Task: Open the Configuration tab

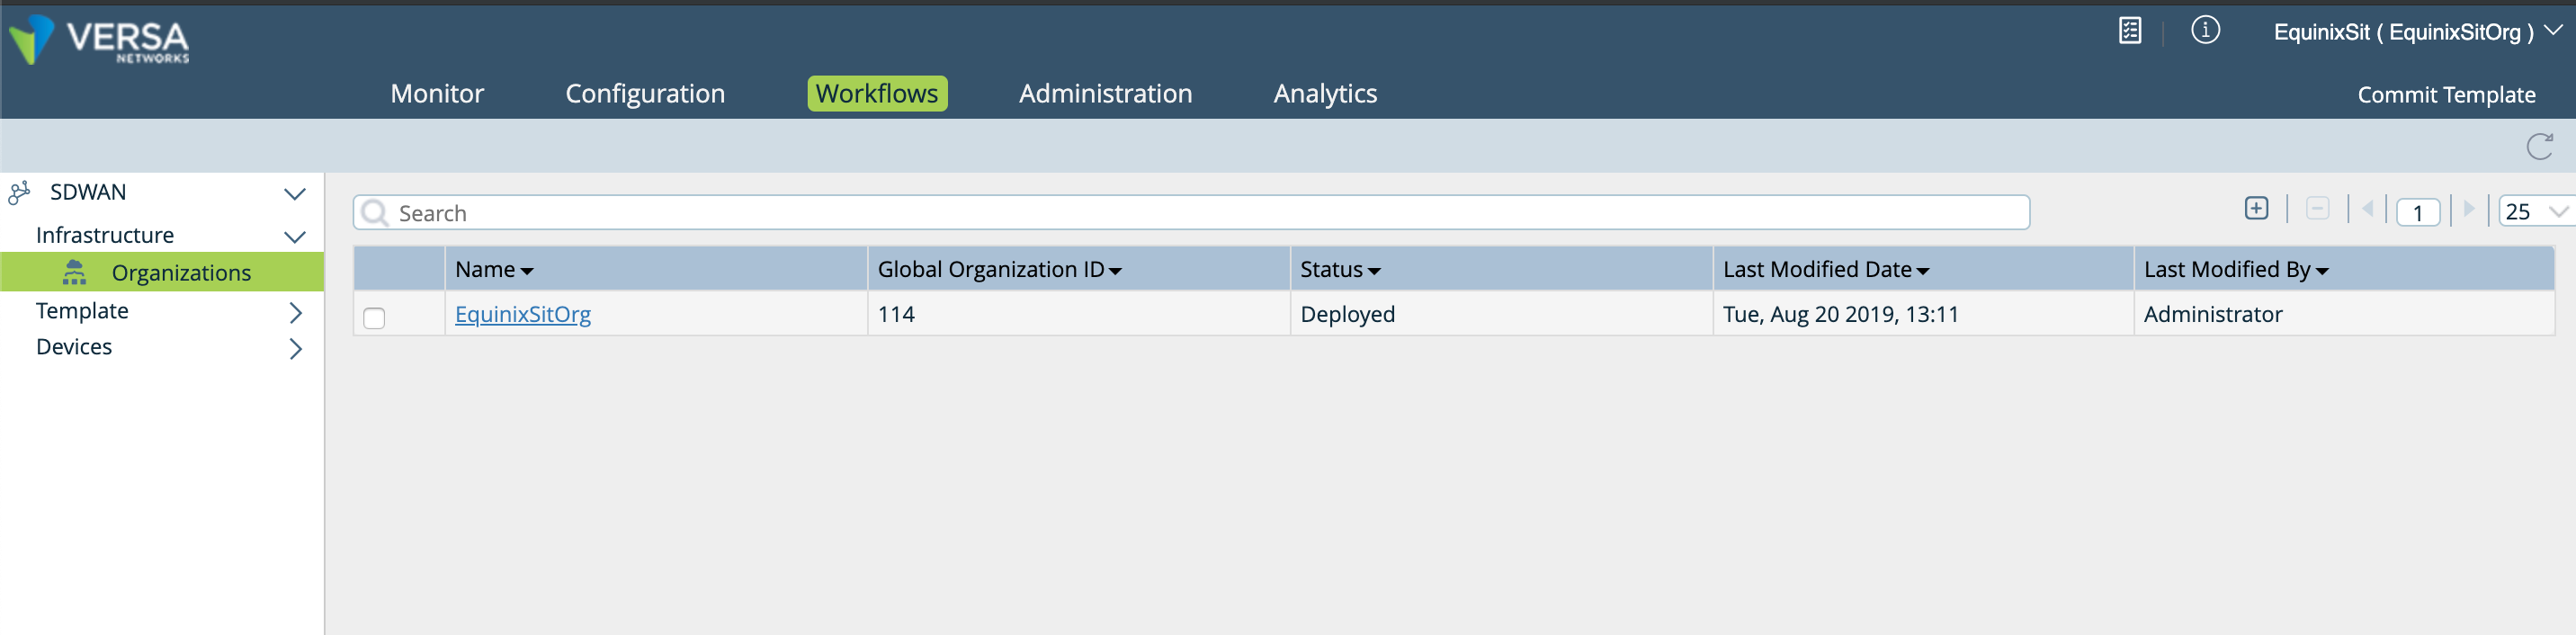Action: point(645,93)
